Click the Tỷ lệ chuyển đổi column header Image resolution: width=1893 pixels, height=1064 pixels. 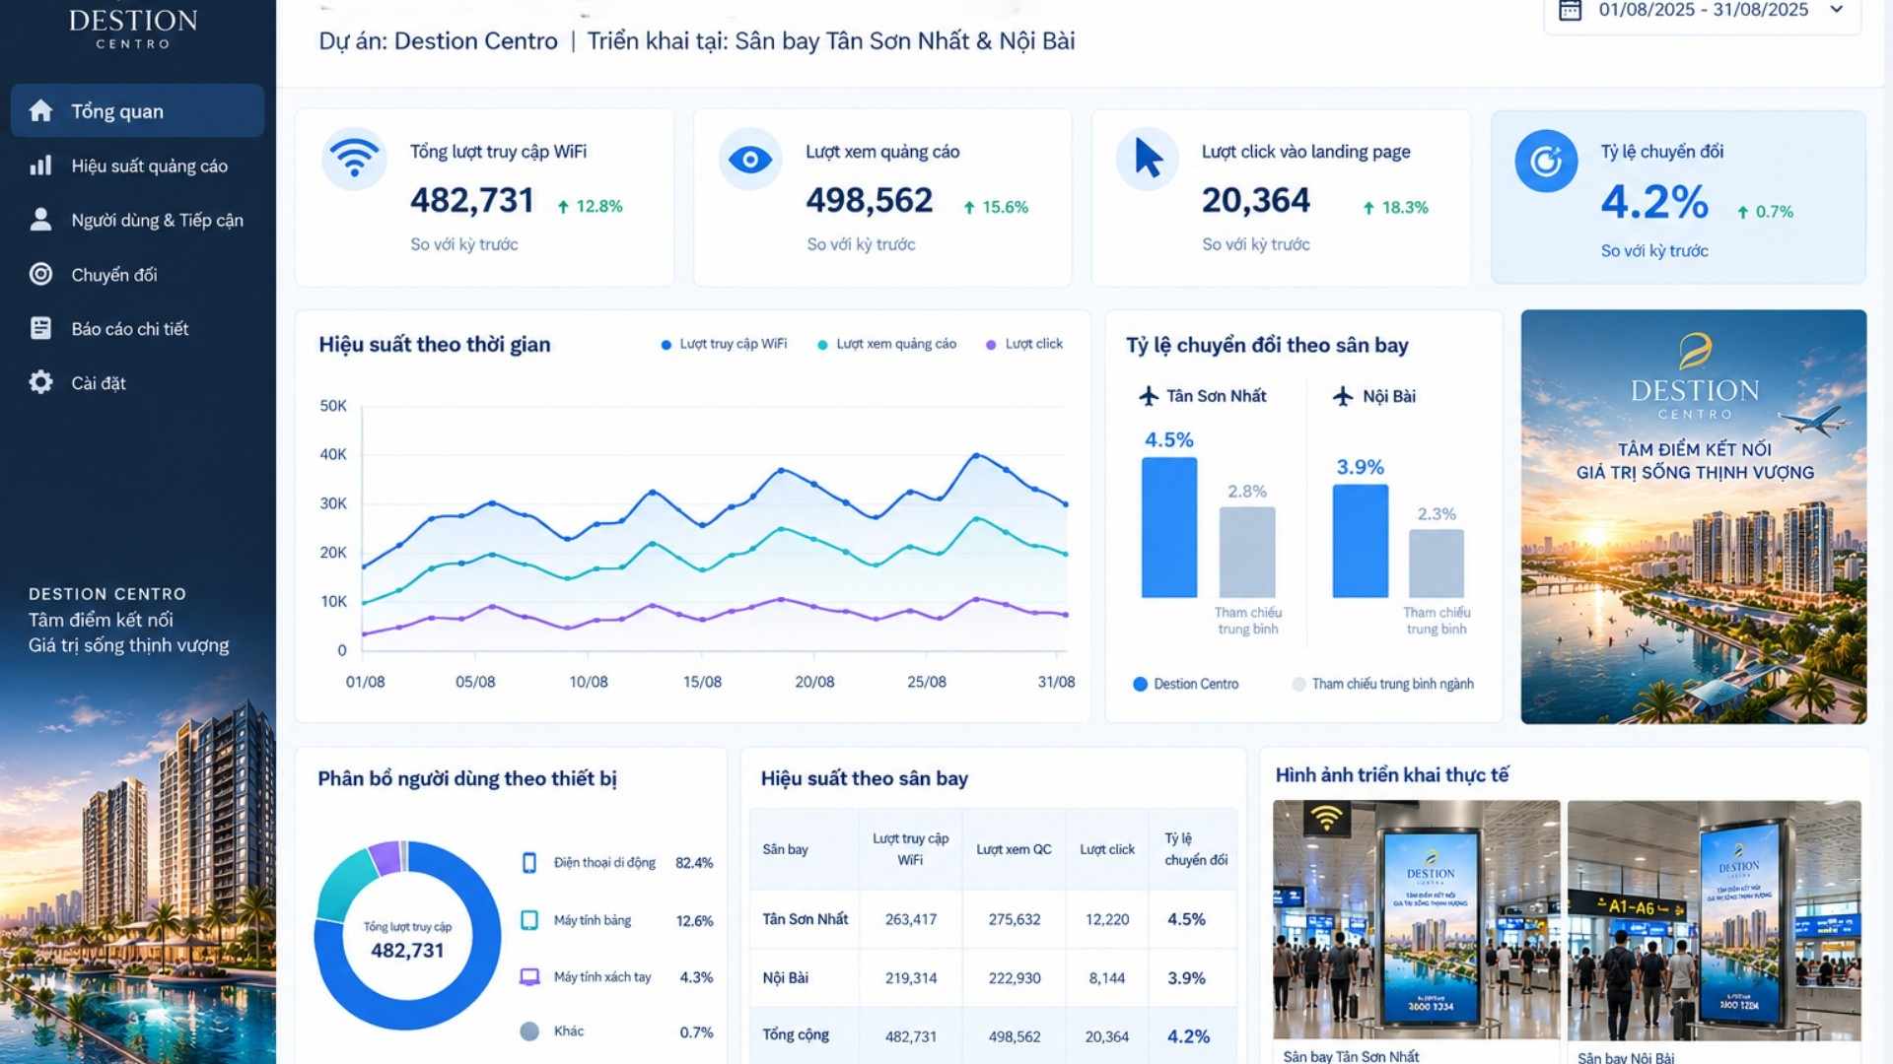point(1195,849)
